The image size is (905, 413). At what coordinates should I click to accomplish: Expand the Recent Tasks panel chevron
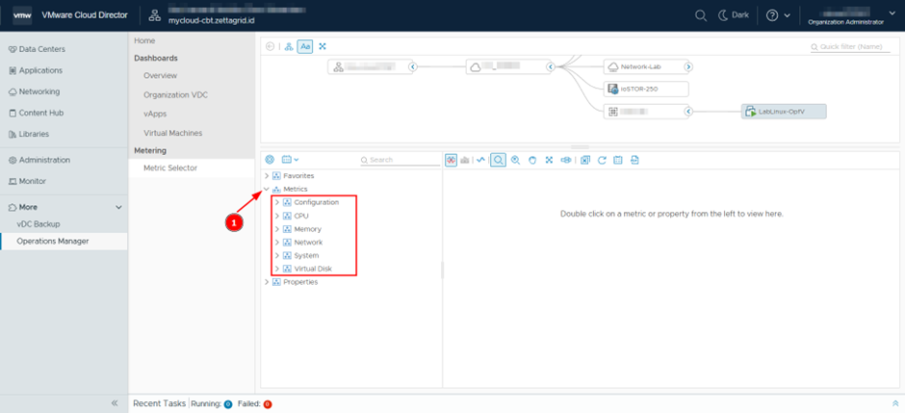[x=895, y=403]
